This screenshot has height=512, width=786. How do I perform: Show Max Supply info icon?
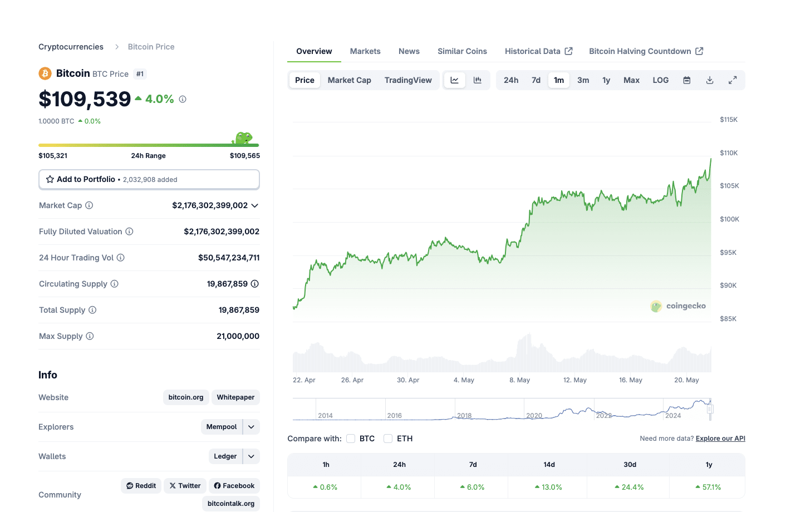coord(90,336)
